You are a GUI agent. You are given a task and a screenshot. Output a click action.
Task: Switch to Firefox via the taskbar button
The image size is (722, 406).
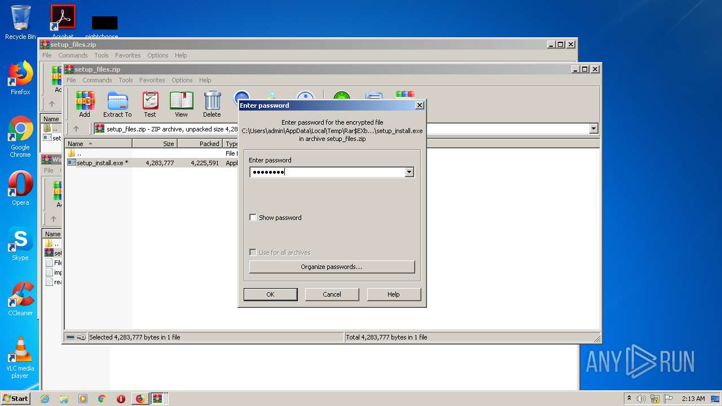coord(140,399)
